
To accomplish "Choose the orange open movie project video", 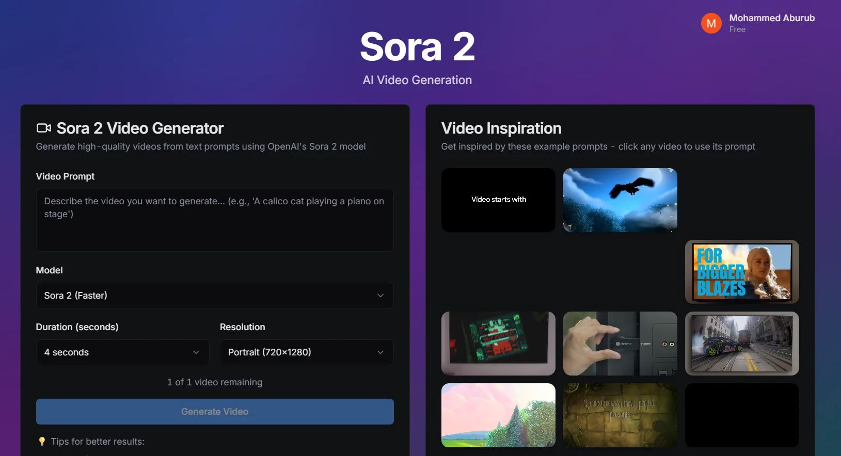I will (x=620, y=415).
